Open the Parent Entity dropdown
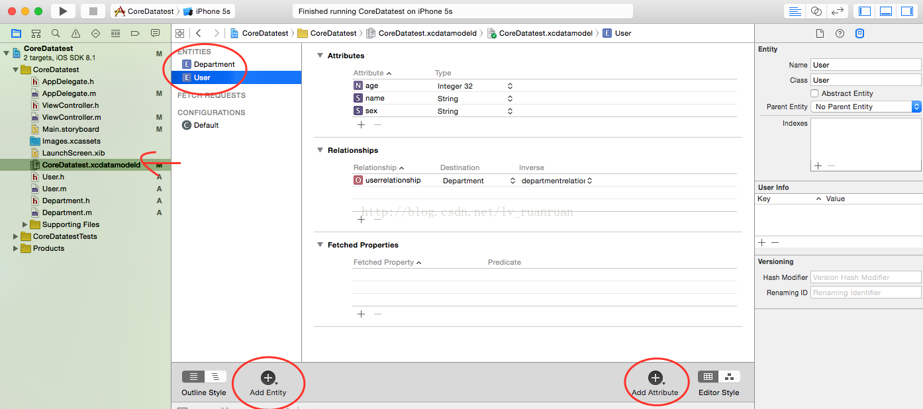Image resolution: width=923 pixels, height=409 pixels. coord(866,107)
